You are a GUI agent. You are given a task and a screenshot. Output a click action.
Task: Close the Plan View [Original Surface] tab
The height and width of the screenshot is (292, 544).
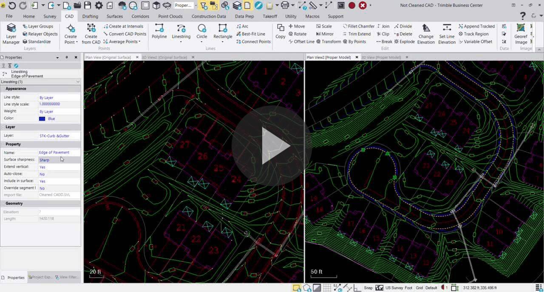(137, 57)
